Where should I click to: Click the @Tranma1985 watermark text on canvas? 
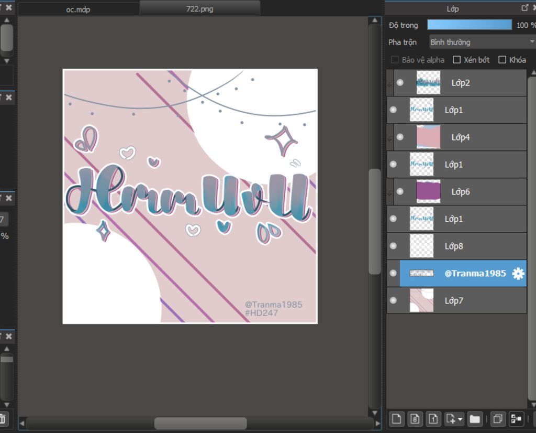(x=273, y=304)
